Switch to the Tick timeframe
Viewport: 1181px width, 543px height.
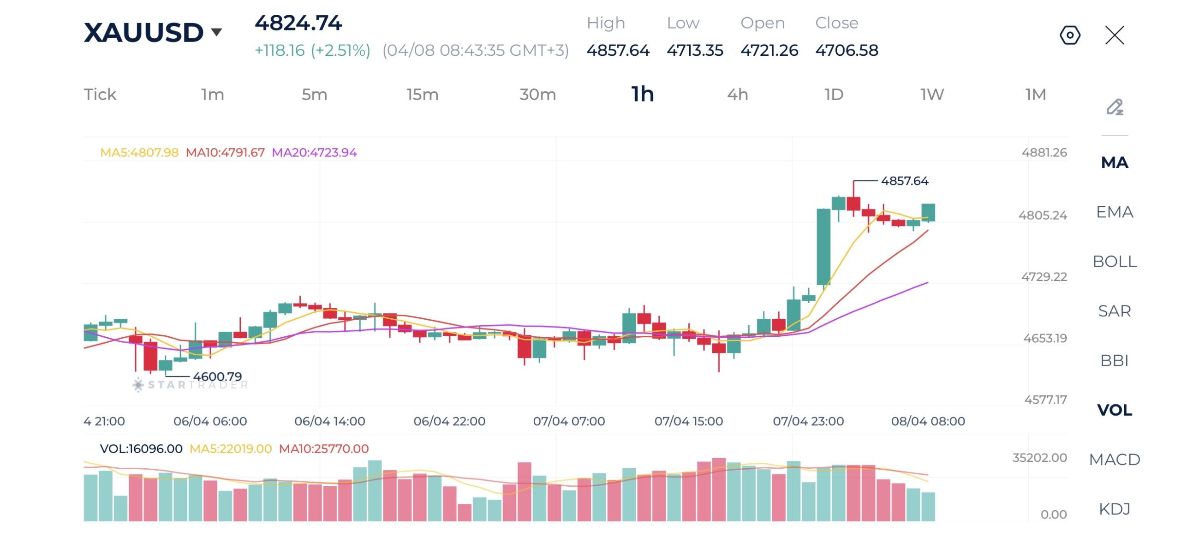pos(100,95)
